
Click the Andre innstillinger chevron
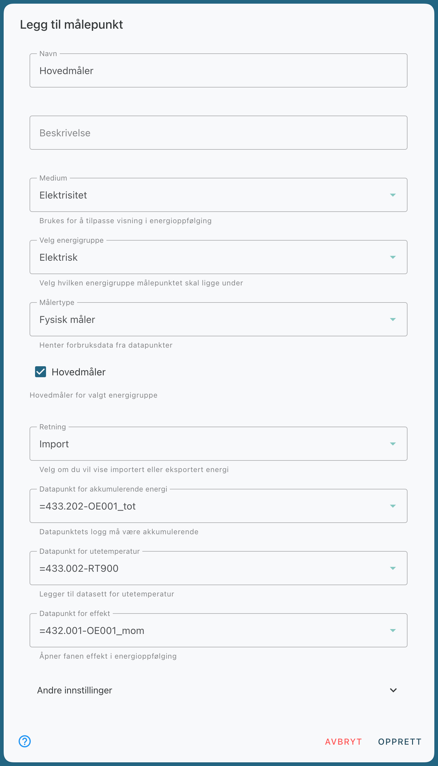coord(393,690)
